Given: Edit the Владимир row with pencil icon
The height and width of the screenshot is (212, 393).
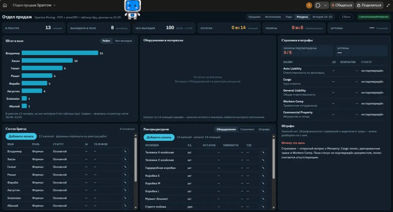Looking at the screenshot, I should tap(125, 151).
